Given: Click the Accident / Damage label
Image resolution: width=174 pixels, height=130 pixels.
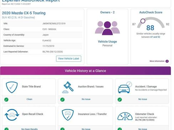Looking at the screenshot, I should coord(146,87).
